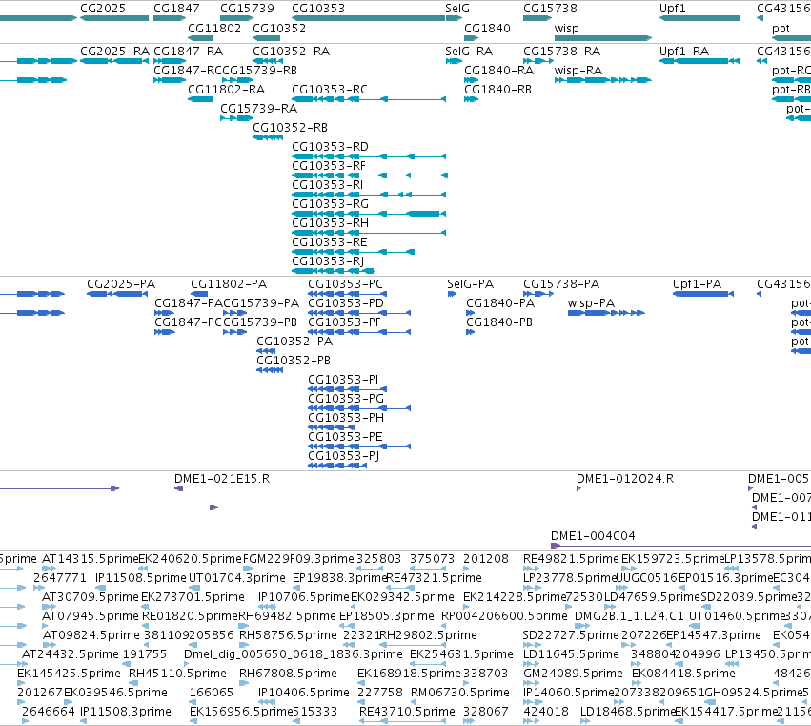
Task: Select transcript CG10353-RG
Action: 330,204
